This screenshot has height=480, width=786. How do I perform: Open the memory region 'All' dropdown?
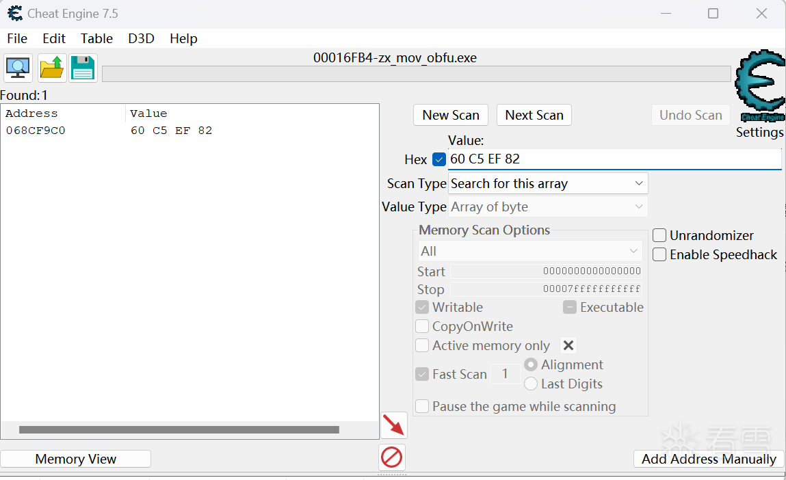click(x=530, y=251)
